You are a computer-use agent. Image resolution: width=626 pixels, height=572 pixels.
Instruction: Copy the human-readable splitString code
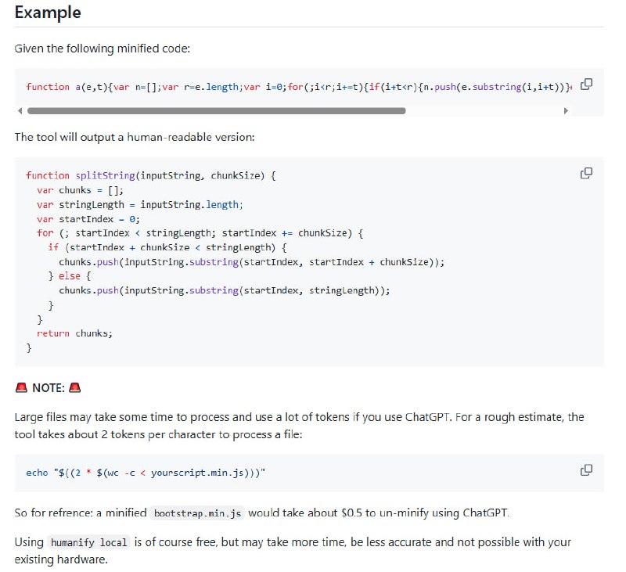click(x=586, y=173)
